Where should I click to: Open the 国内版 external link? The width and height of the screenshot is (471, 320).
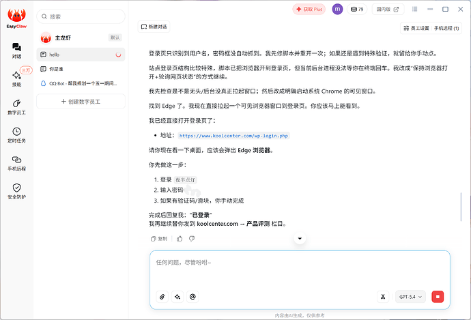coord(388,10)
